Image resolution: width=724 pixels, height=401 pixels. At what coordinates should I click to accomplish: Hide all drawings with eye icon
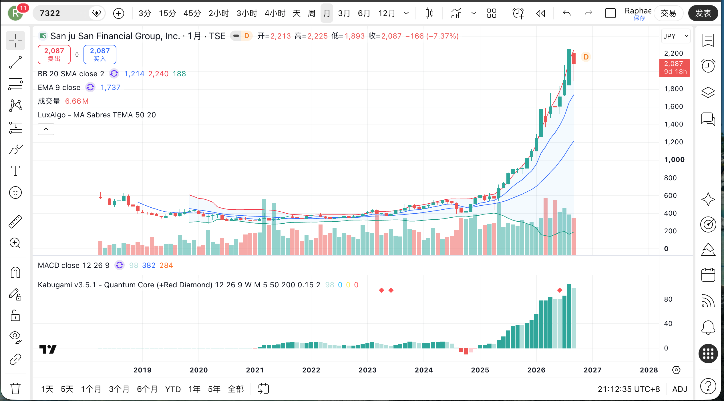(15, 337)
